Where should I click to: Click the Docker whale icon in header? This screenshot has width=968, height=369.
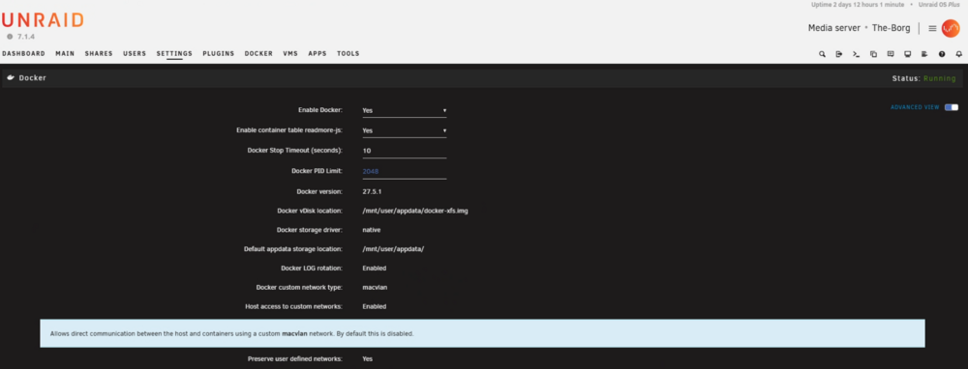click(x=11, y=78)
